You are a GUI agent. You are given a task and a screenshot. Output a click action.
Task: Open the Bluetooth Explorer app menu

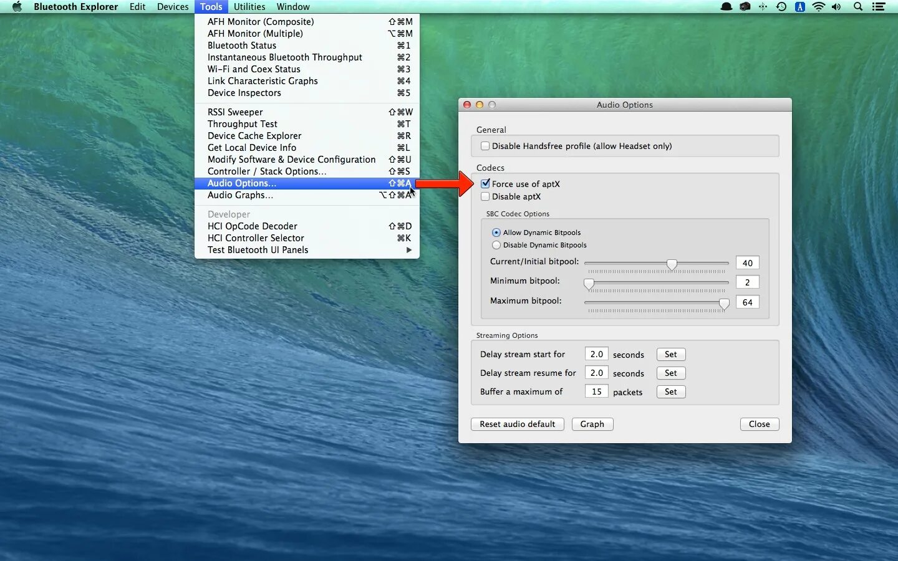(75, 7)
